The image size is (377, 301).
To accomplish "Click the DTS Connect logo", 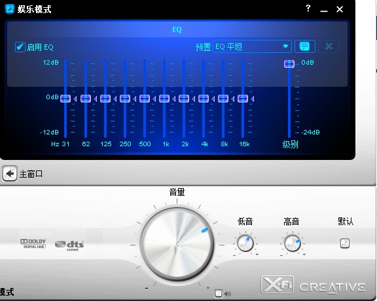I will (x=69, y=246).
